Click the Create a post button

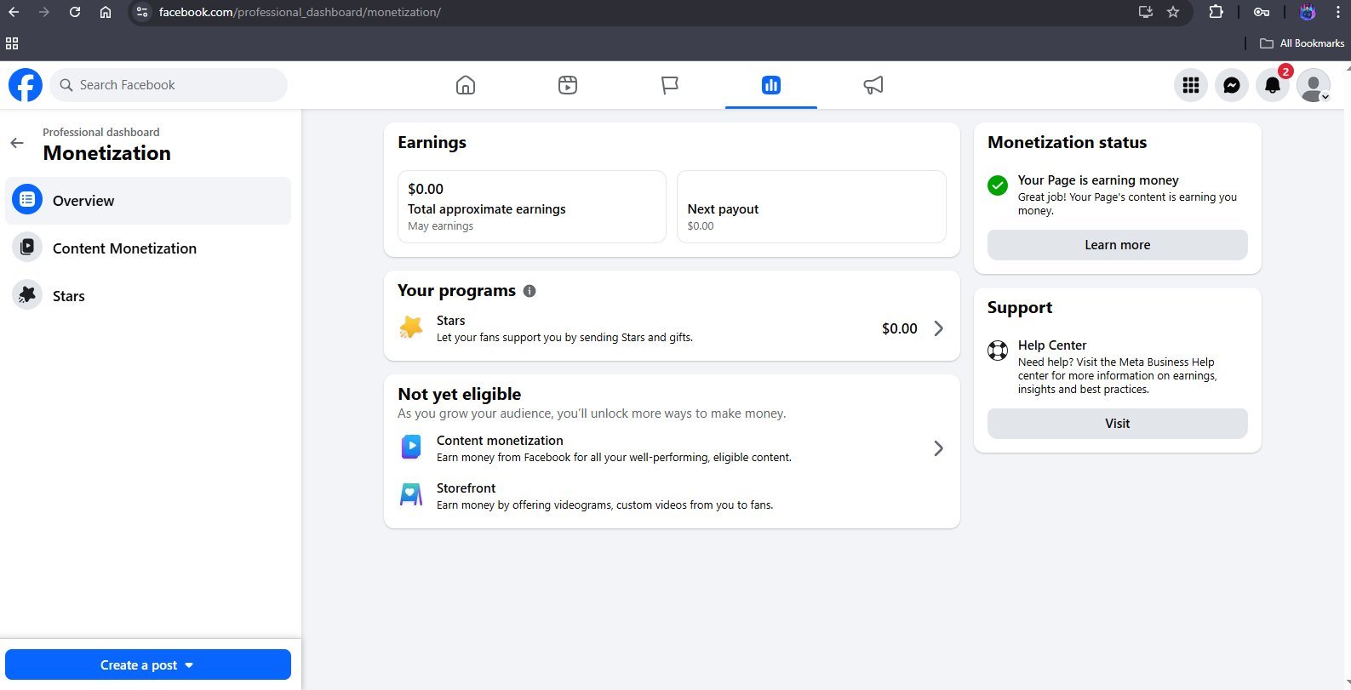click(x=148, y=664)
